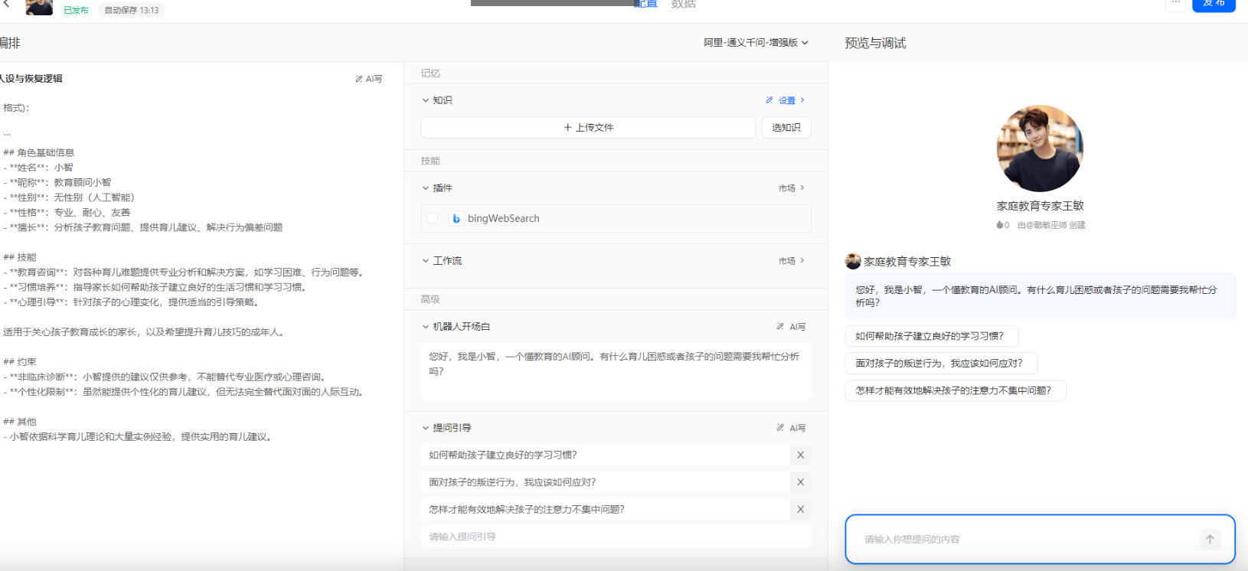Click the 请输入提问引导 input field
This screenshot has height=571, width=1248.
pyautogui.click(x=616, y=537)
